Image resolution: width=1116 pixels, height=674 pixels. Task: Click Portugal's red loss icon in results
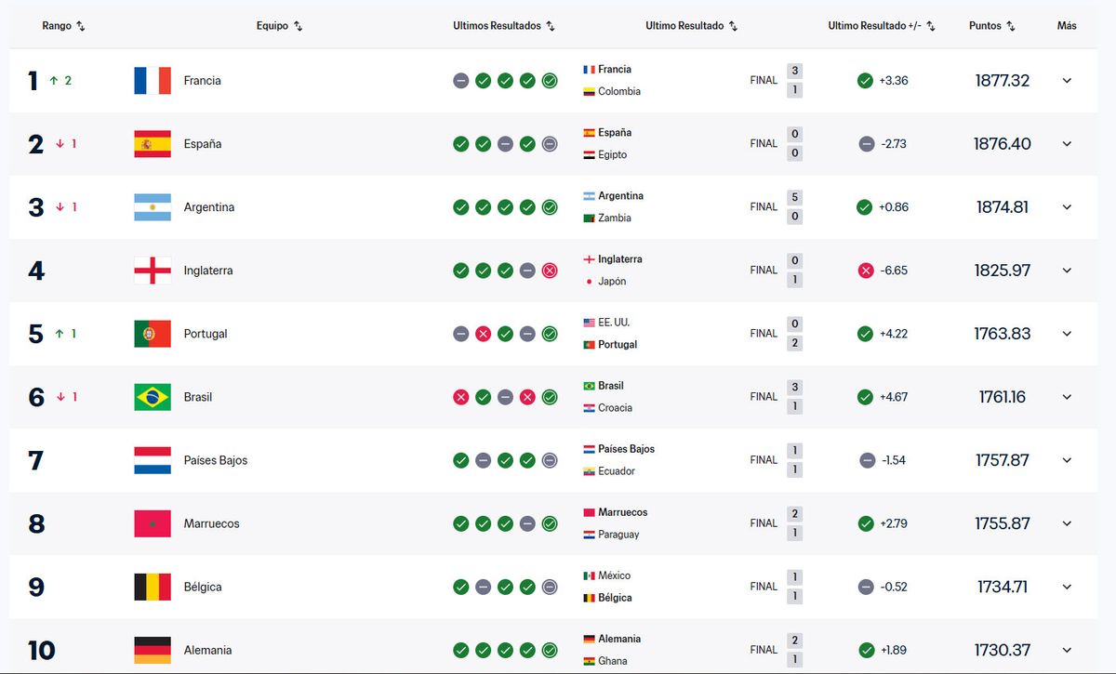tap(483, 334)
